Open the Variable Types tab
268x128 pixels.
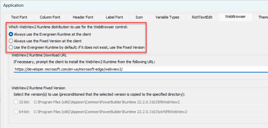(x=167, y=17)
